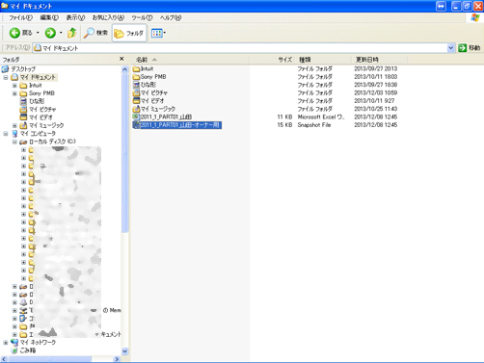Open the ツール menu
Viewport: 484px width, 363px height.
point(142,17)
